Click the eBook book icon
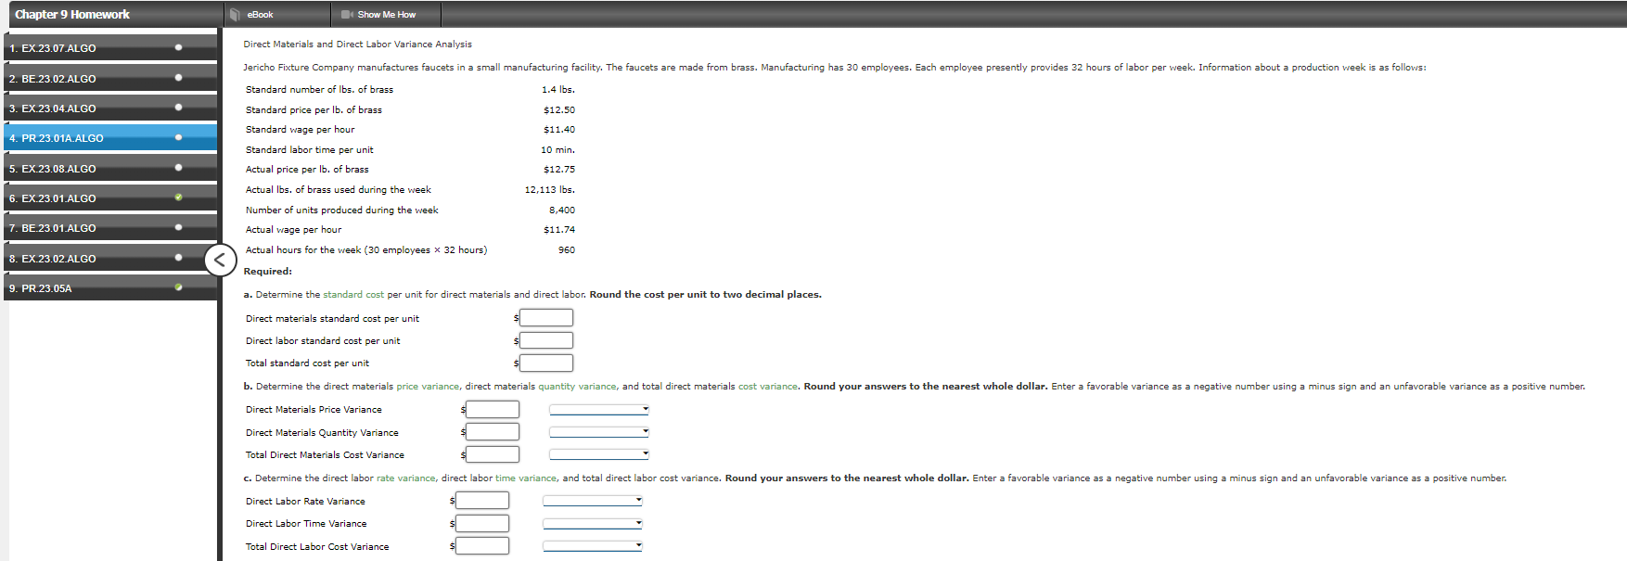1627x561 pixels. [236, 14]
